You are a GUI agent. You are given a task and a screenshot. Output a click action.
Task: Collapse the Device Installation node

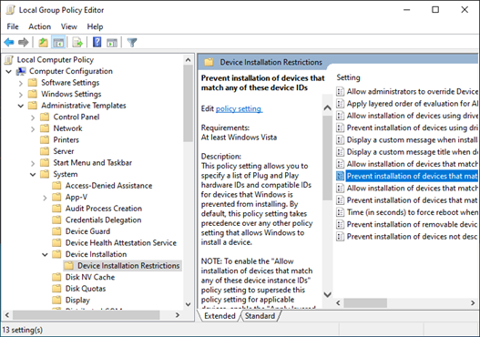[x=45, y=255]
